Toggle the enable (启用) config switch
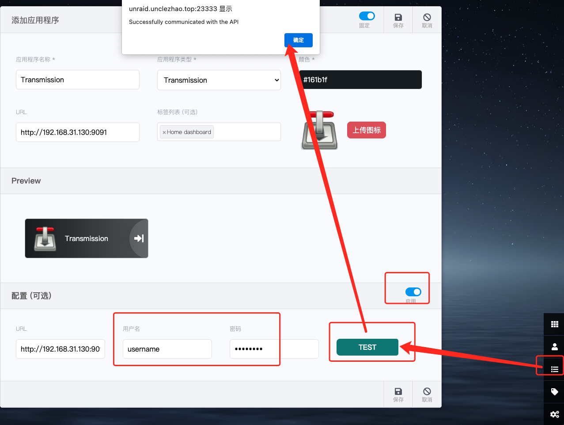Image resolution: width=564 pixels, height=425 pixels. 413,292
